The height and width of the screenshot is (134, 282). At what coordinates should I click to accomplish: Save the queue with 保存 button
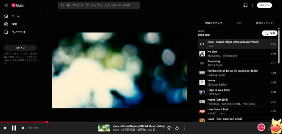[x=270, y=33]
